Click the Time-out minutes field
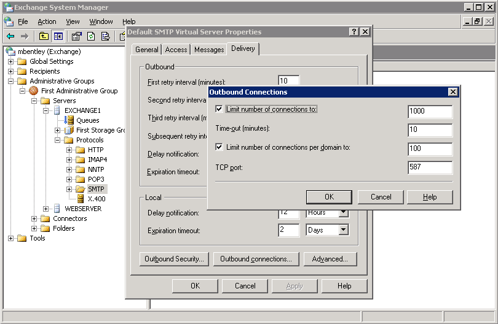 [430, 130]
